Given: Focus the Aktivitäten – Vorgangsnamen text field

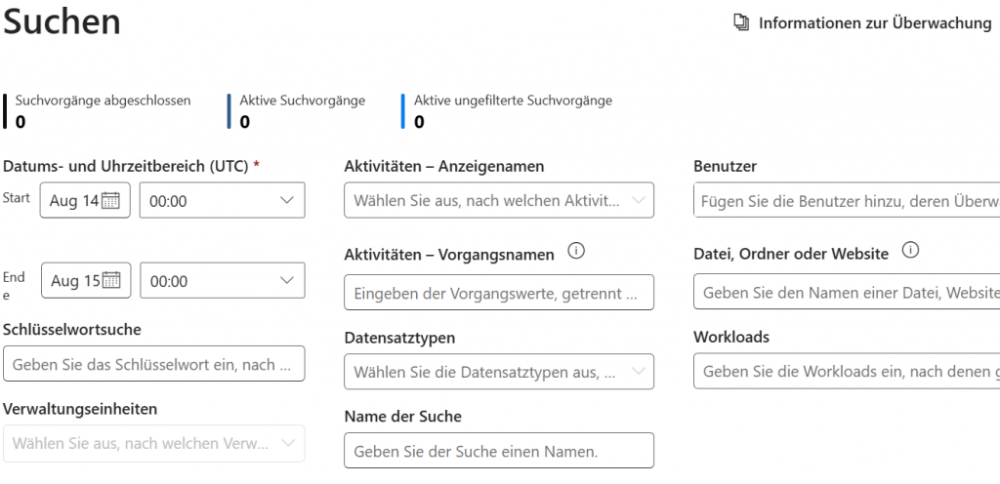Looking at the screenshot, I should point(498,293).
